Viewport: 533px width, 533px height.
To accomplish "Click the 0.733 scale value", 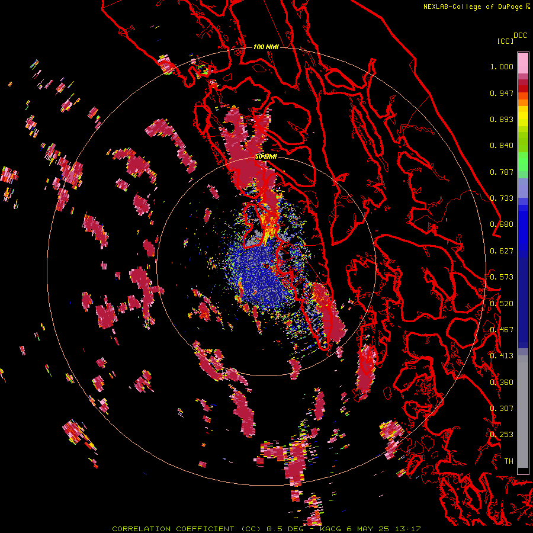I will pyautogui.click(x=502, y=198).
